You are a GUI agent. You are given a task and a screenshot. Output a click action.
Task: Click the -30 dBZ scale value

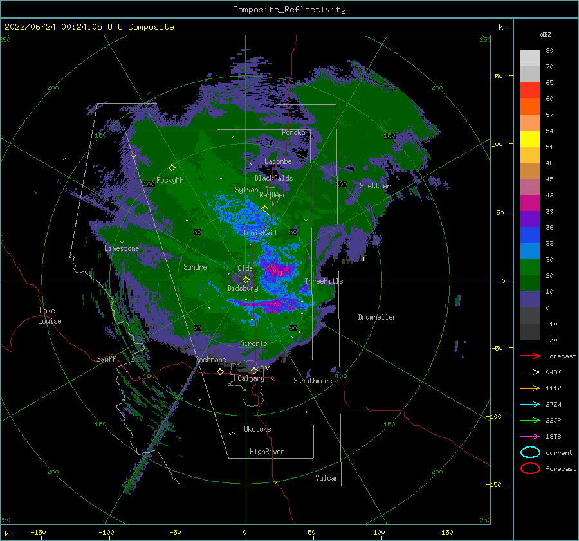551,340
